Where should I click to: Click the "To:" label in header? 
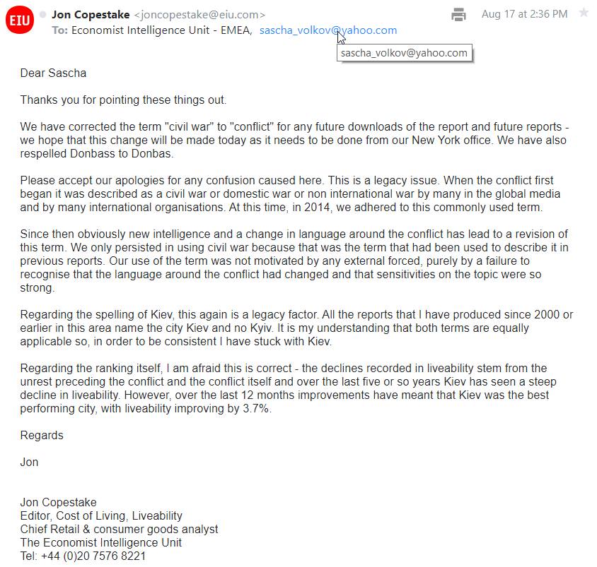click(60, 30)
